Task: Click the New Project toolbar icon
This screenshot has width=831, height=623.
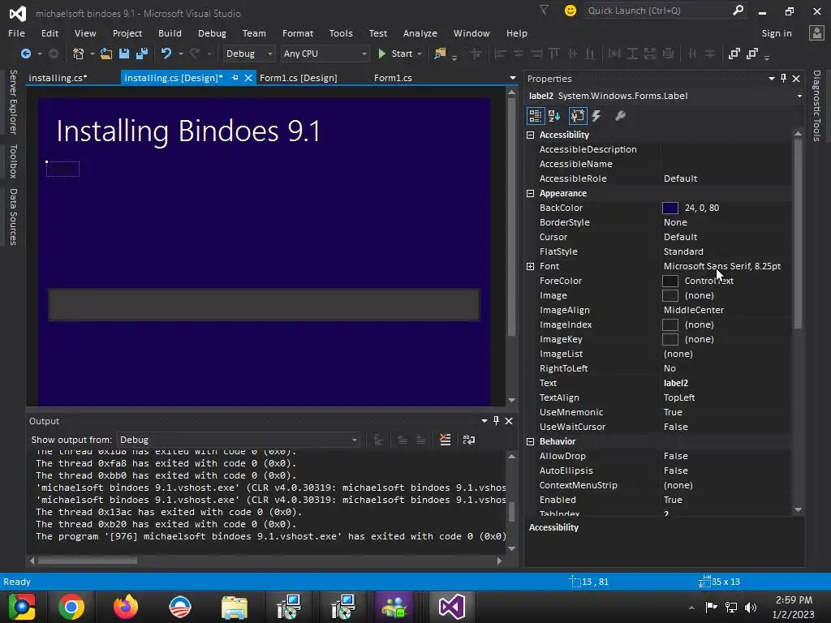Action: coord(79,54)
